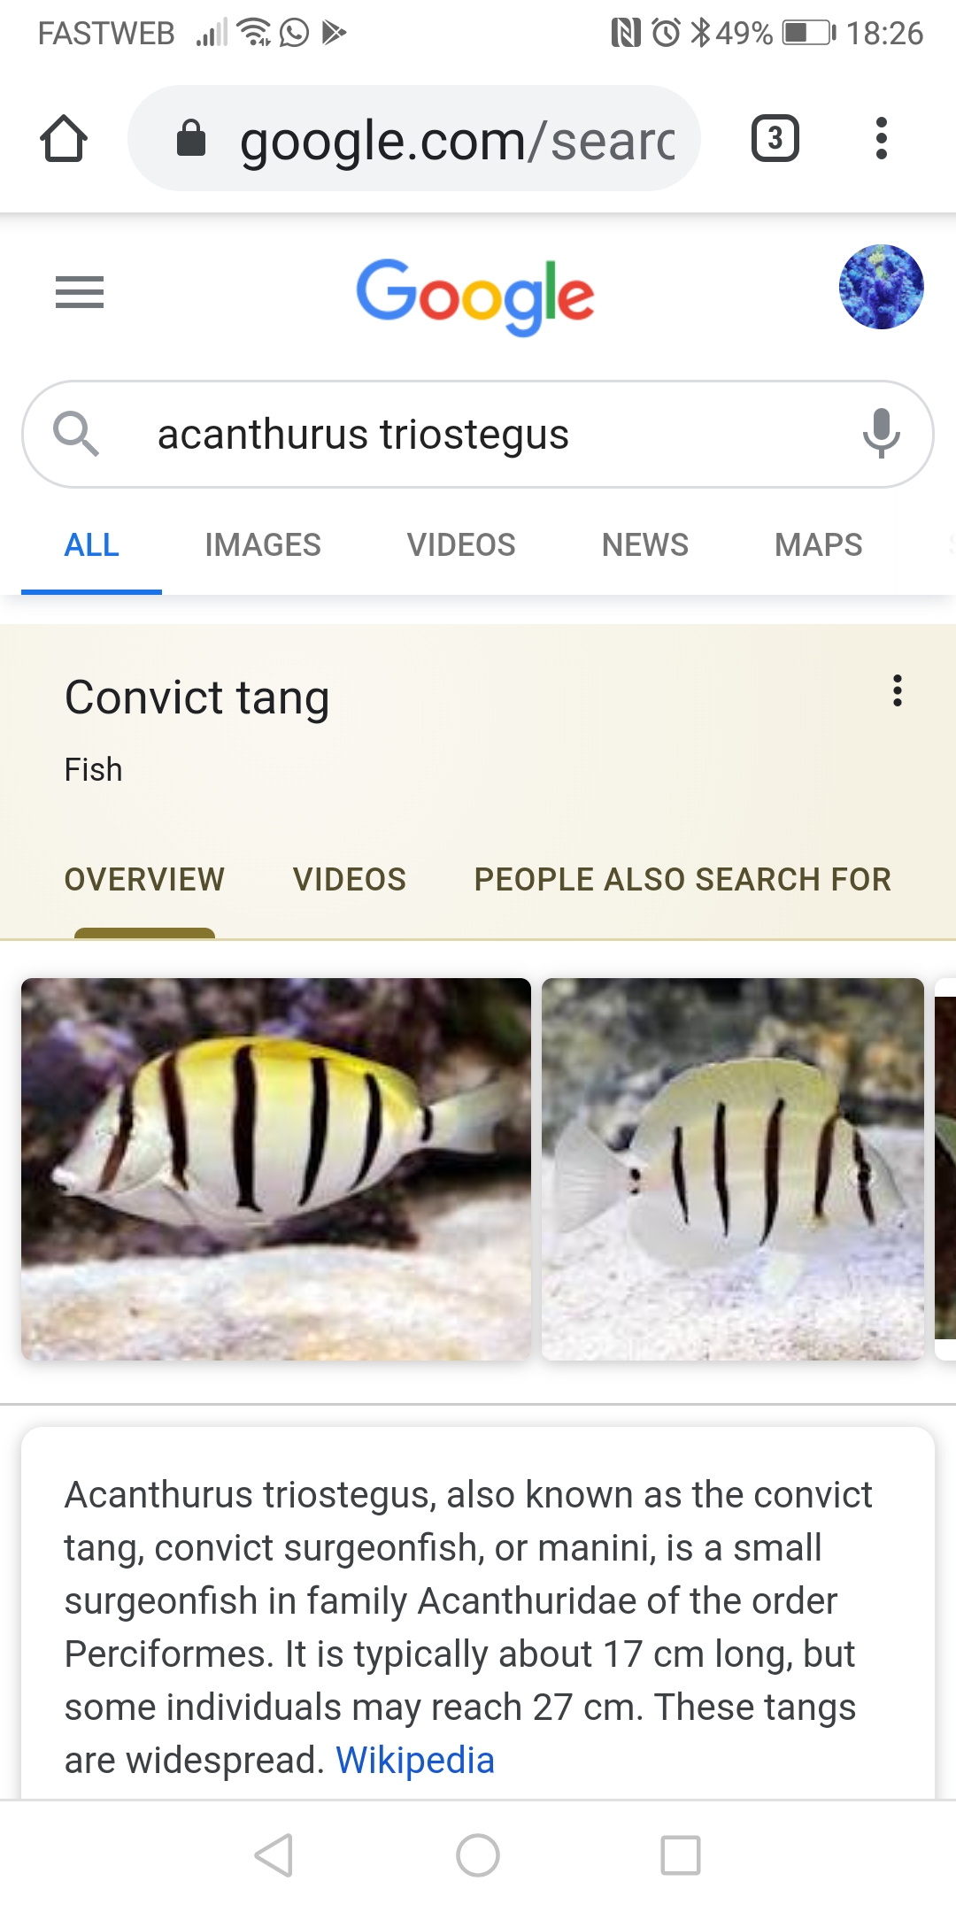Switch to the IMAGES search tab
The width and height of the screenshot is (956, 1912).
click(263, 544)
